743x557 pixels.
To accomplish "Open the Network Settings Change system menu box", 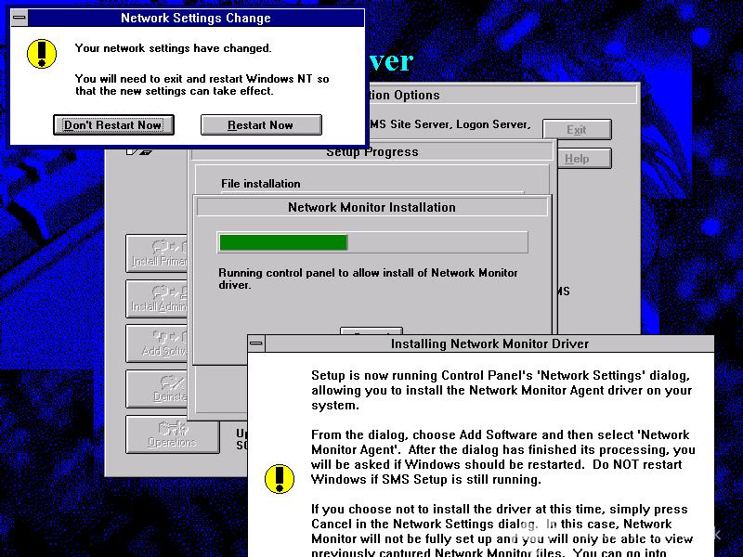I will click(x=20, y=18).
